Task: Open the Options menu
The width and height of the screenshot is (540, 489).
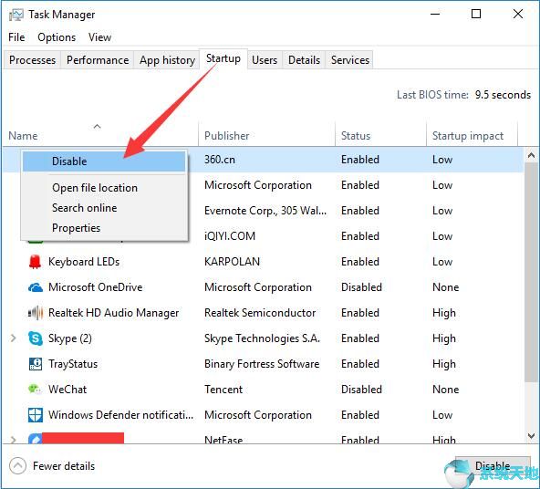Action: [x=57, y=37]
